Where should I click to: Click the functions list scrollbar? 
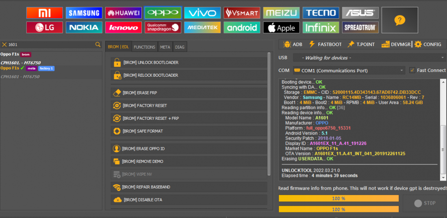[x=269, y=114]
